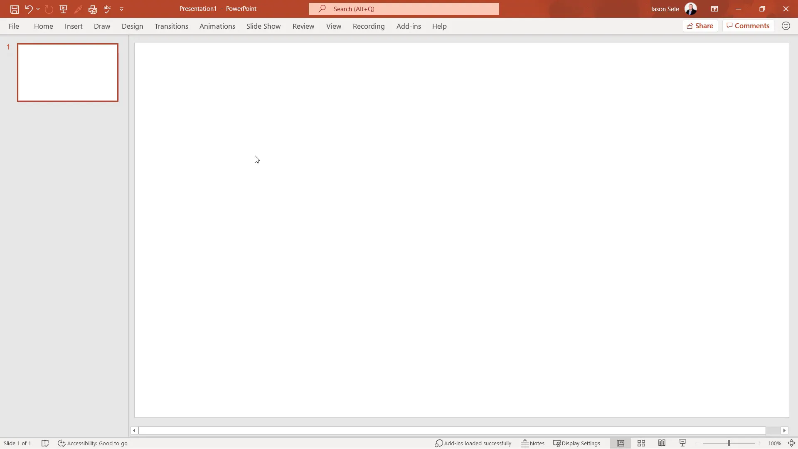Open Ribbon Display Options icon
The height and width of the screenshot is (449, 798).
[x=714, y=9]
